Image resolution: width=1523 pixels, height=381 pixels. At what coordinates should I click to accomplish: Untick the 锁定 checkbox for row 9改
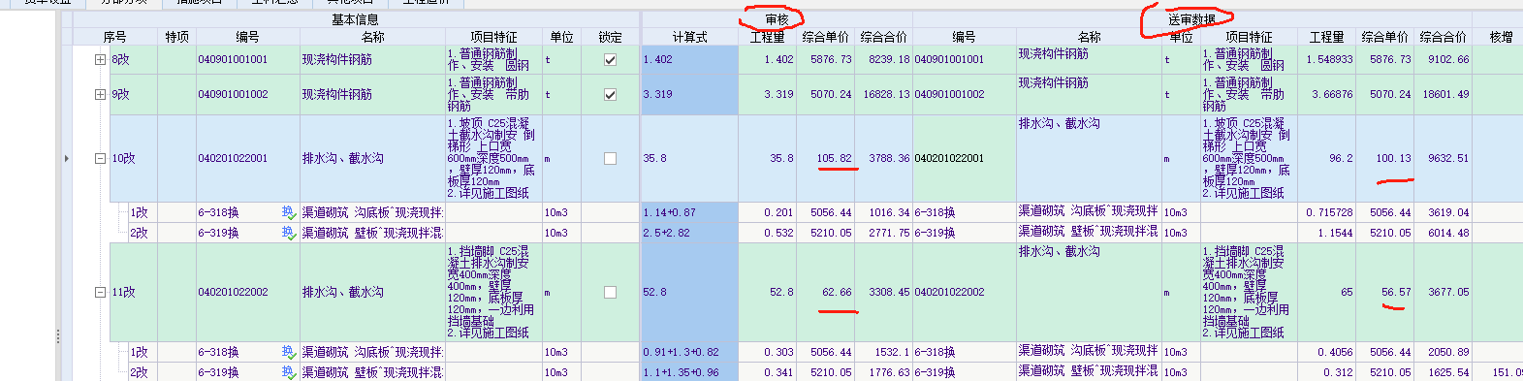tap(610, 94)
